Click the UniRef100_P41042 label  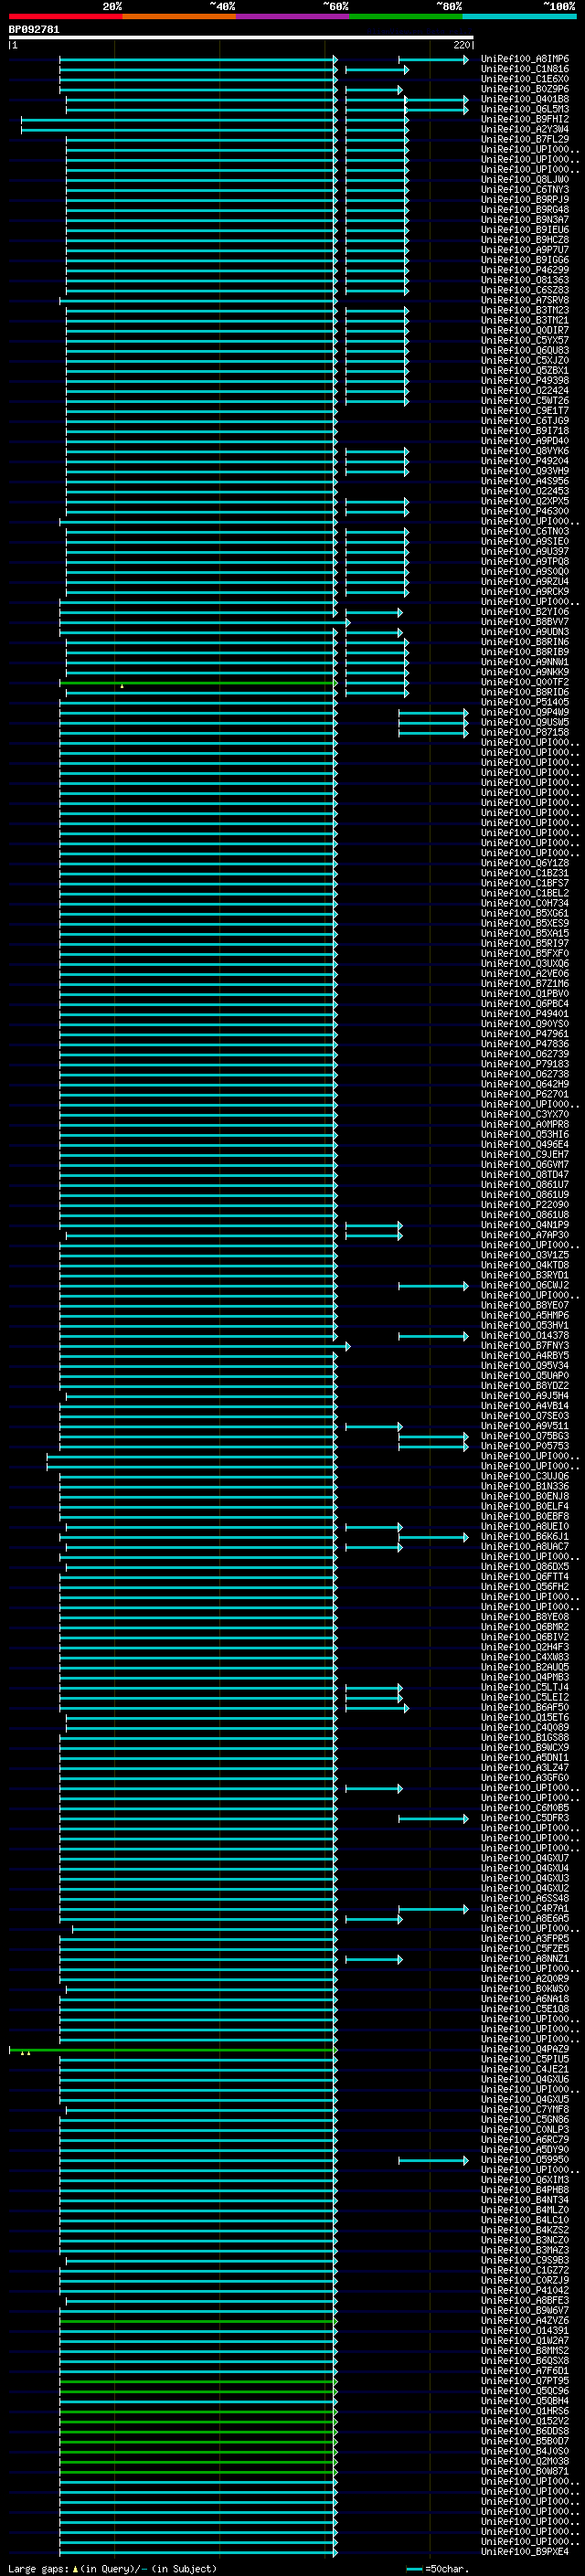coord(525,2291)
